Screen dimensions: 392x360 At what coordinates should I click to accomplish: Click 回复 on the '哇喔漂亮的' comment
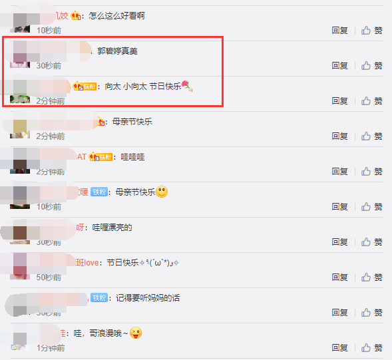tap(339, 242)
